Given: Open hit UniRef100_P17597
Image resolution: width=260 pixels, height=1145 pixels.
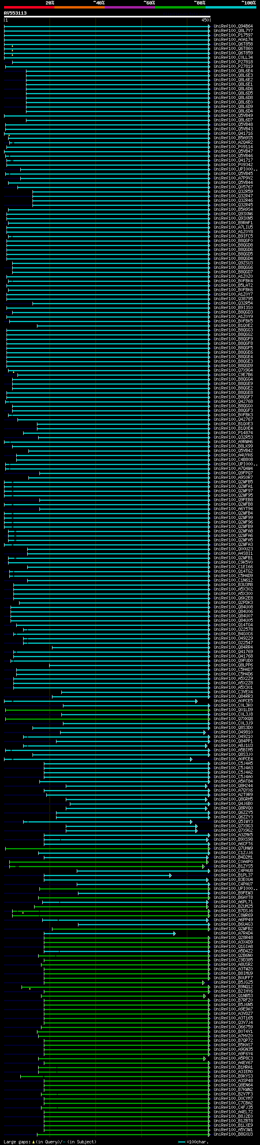Looking at the screenshot, I should point(233,35).
